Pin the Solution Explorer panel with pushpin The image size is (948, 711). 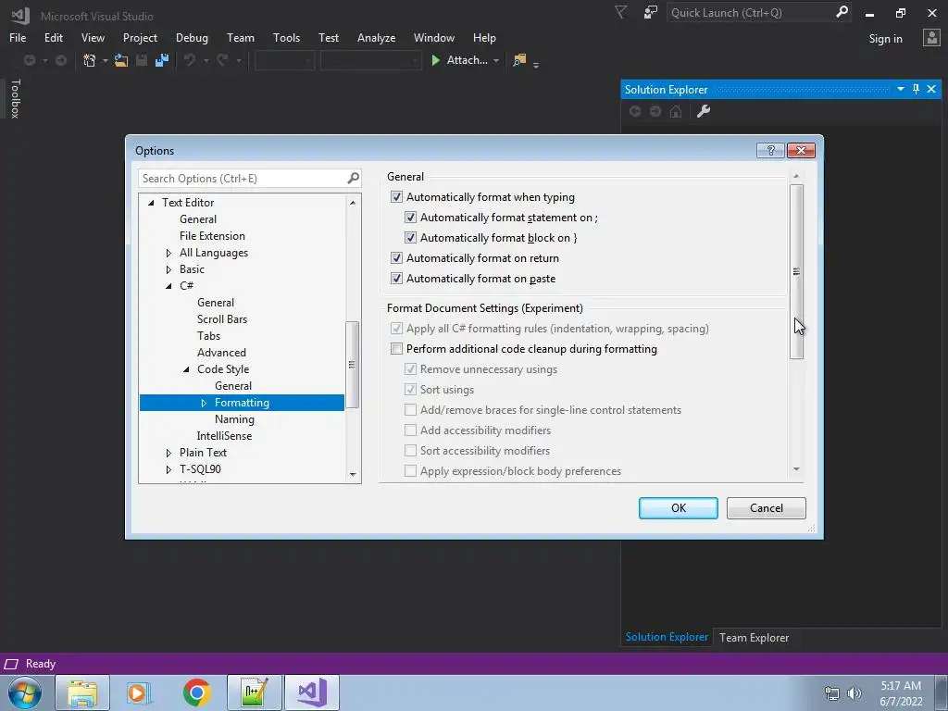(x=916, y=90)
